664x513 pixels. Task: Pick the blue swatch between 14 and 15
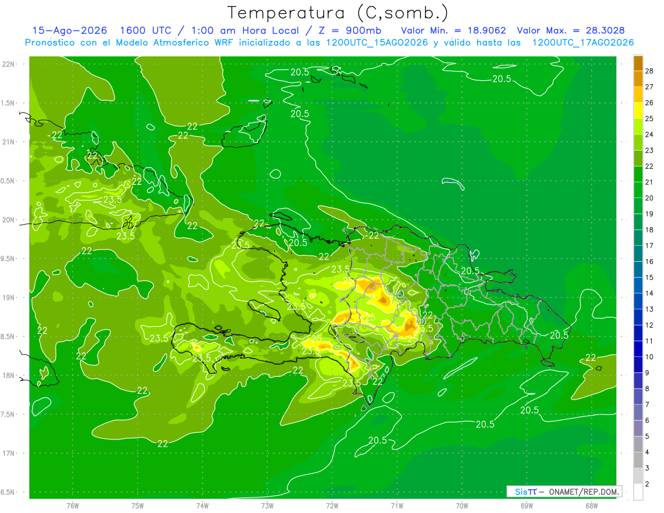pos(638,285)
